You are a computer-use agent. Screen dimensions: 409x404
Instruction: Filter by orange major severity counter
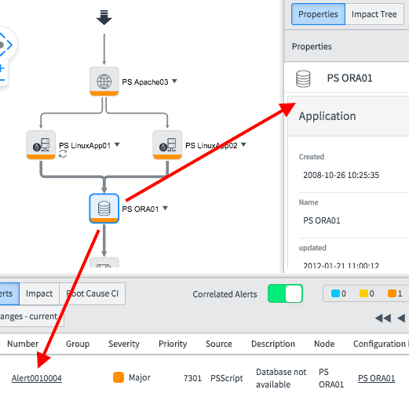(395, 293)
